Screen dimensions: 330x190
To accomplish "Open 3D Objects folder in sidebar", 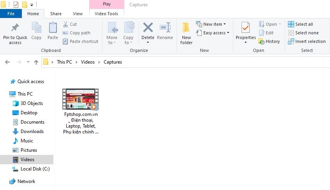I will (x=32, y=103).
